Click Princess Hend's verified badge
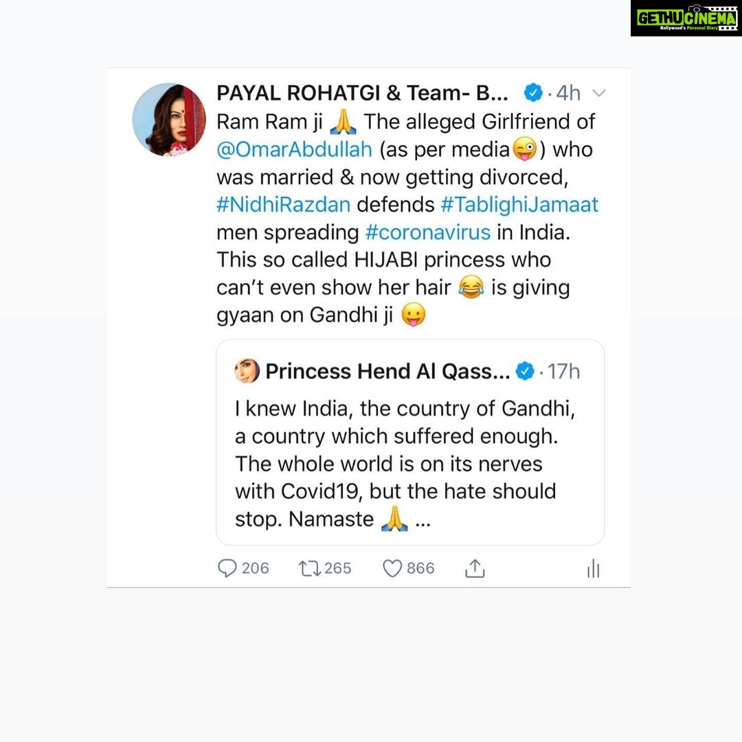This screenshot has width=742, height=742. pyautogui.click(x=525, y=371)
